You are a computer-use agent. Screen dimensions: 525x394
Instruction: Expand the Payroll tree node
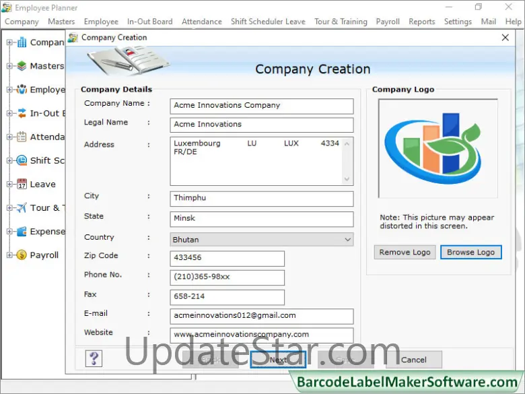pos(9,255)
